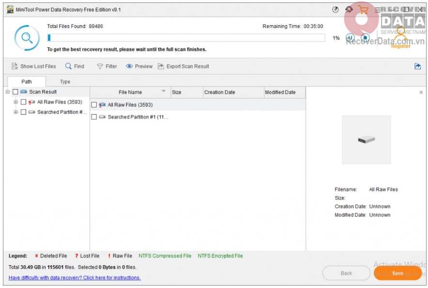
Task: Click the spinning magnifier scan icon
Action: (27, 38)
